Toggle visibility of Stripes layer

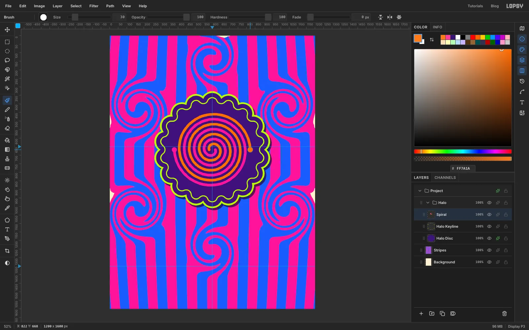coord(489,250)
